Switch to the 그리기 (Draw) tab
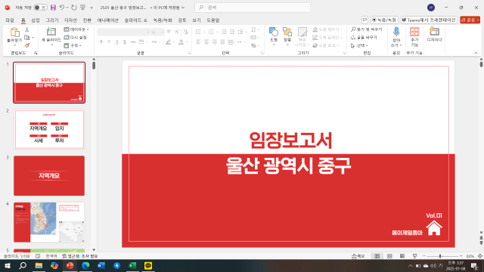This screenshot has width=484, height=272. [52, 20]
